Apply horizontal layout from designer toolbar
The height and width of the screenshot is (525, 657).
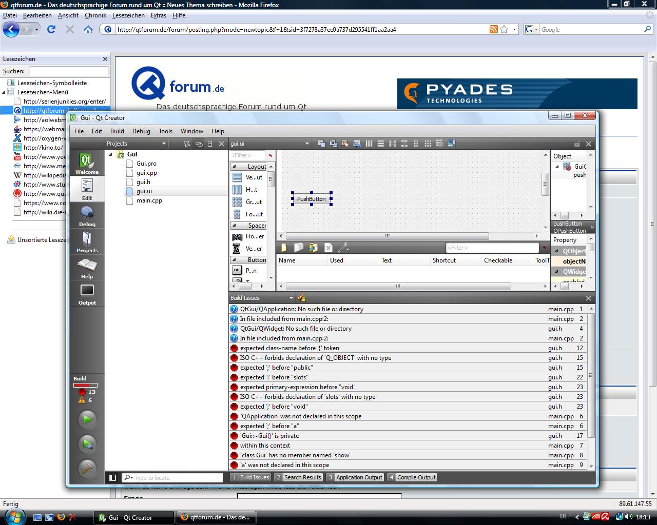point(369,144)
